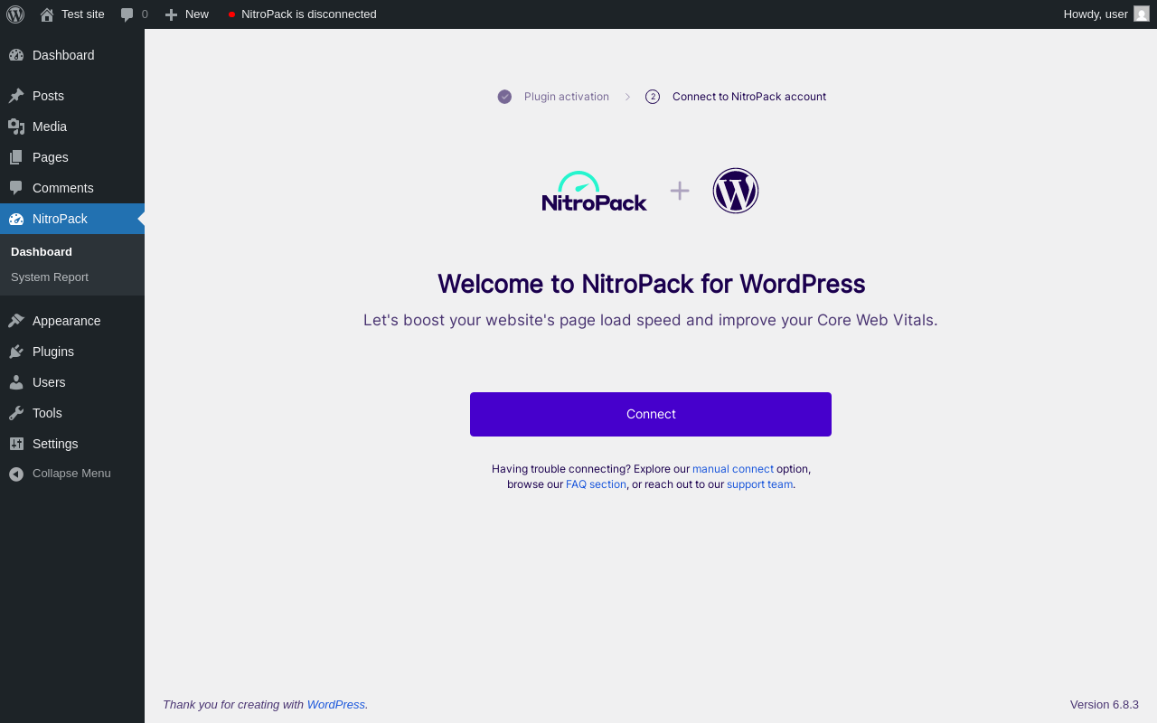This screenshot has height=723, width=1157.
Task: Click the Users person icon
Action: pos(16,382)
